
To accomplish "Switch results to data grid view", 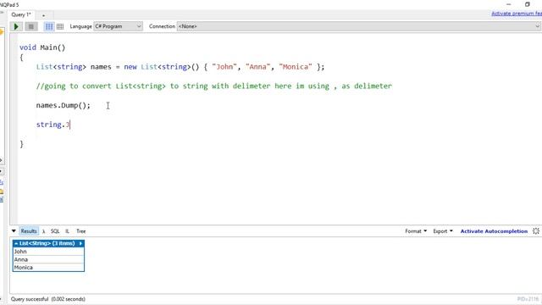I will pyautogui.click(x=60, y=26).
